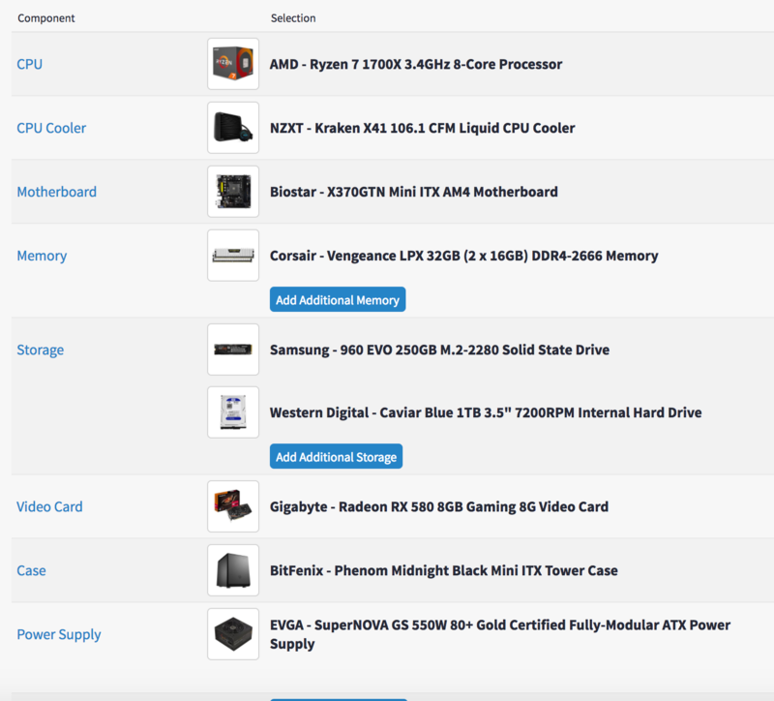Open the CPU component link
This screenshot has width=774, height=701.
pos(30,64)
